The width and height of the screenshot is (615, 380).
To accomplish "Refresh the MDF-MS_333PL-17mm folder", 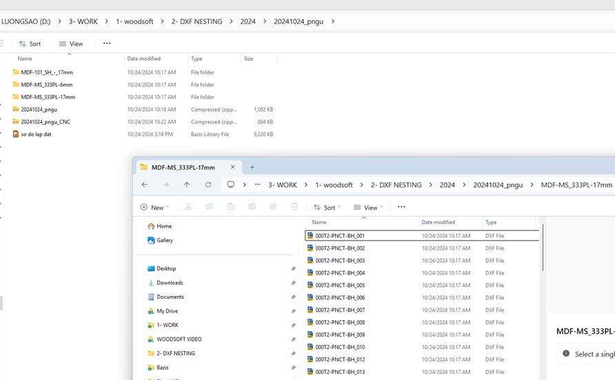I will click(x=208, y=185).
